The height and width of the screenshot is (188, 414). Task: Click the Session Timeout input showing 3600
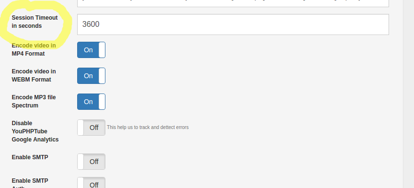pyautogui.click(x=233, y=24)
